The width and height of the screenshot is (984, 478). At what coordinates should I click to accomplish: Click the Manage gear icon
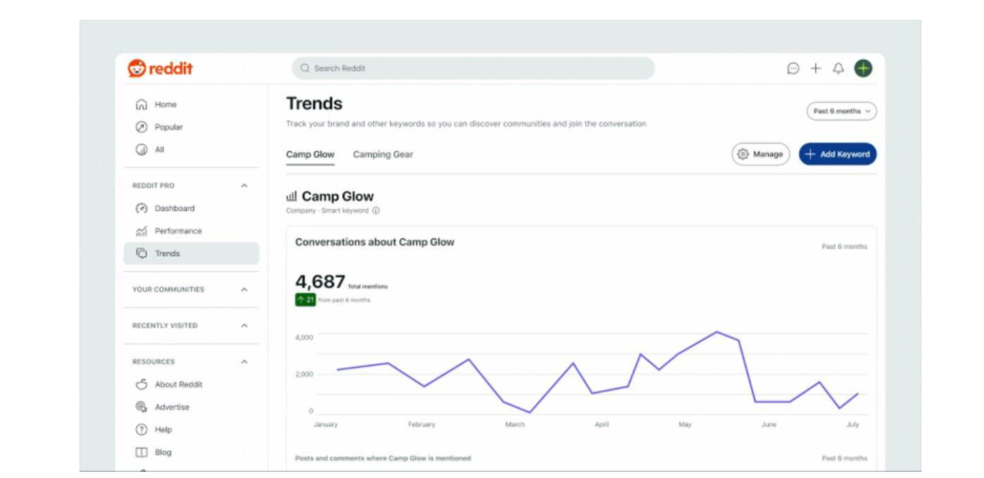[743, 154]
